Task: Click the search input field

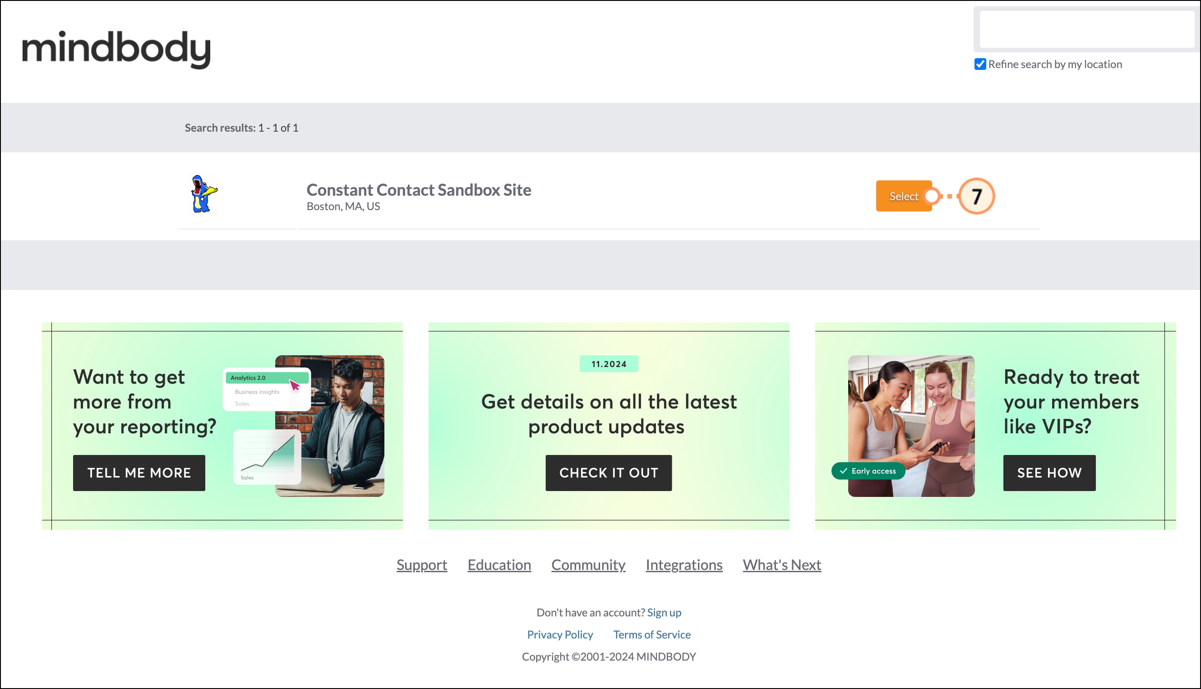Action: coord(1086,29)
